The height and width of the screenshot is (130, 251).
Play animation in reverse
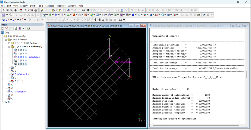pyautogui.click(x=95, y=20)
